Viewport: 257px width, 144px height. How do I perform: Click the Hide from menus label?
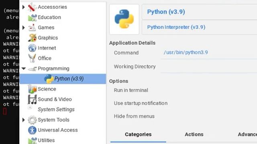pos(134,116)
